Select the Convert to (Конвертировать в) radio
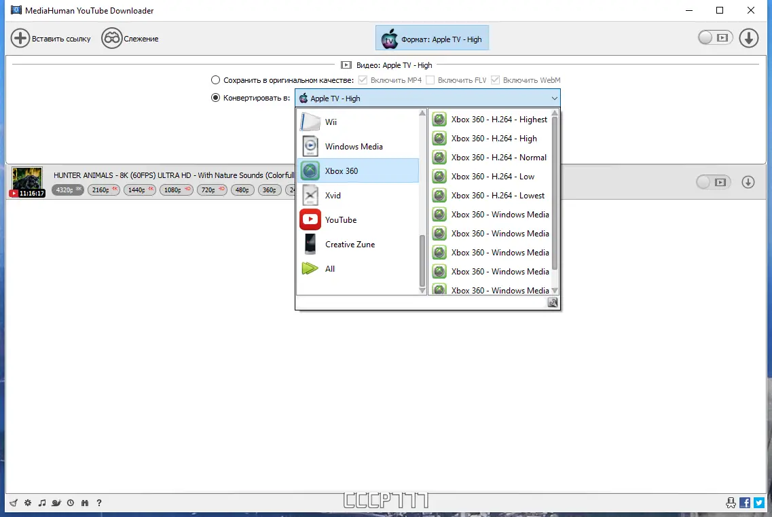772x517 pixels. [x=215, y=98]
